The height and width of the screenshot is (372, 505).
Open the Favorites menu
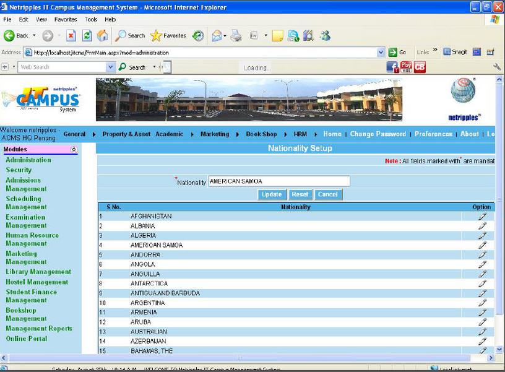[66, 20]
